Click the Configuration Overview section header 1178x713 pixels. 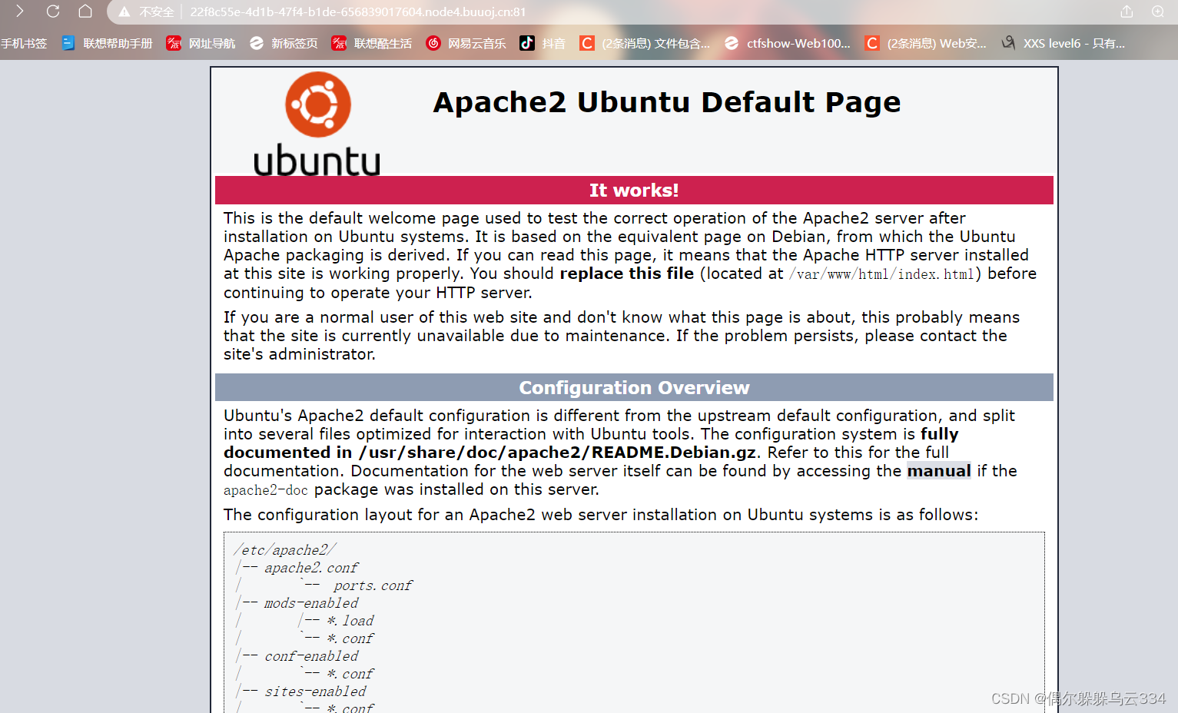[x=634, y=388]
